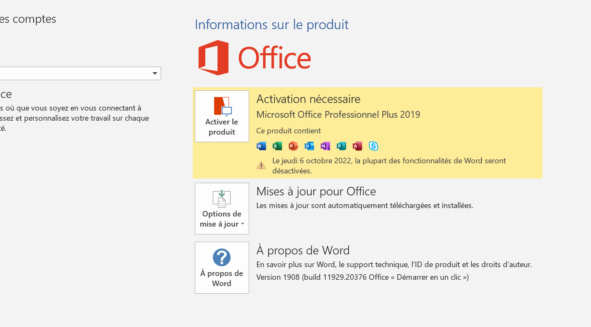Open the À propos de Word button
Viewport: 591px width, 327px height.
point(222,268)
